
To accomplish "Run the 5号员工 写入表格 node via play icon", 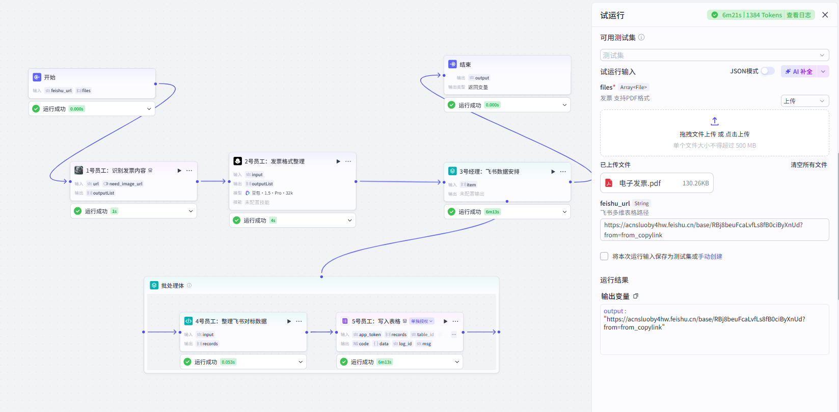I will coord(445,321).
